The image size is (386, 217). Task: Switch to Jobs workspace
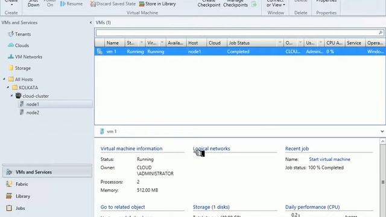pos(21,208)
